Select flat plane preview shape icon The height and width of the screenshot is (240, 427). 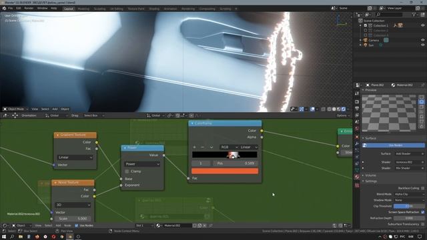click(421, 97)
